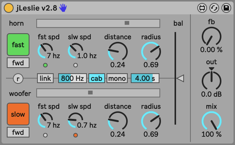This screenshot has width=235, height=145.
Task: Click the horn slow speed indicator light
Action: (x=76, y=65)
